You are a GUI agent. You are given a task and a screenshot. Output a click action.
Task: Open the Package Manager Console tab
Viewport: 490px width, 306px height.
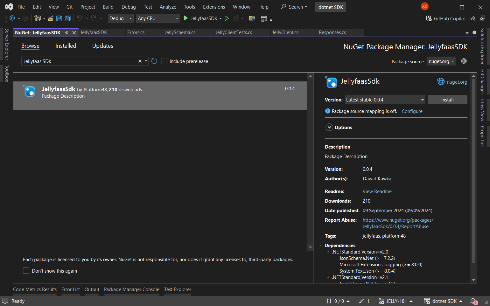(x=132, y=289)
